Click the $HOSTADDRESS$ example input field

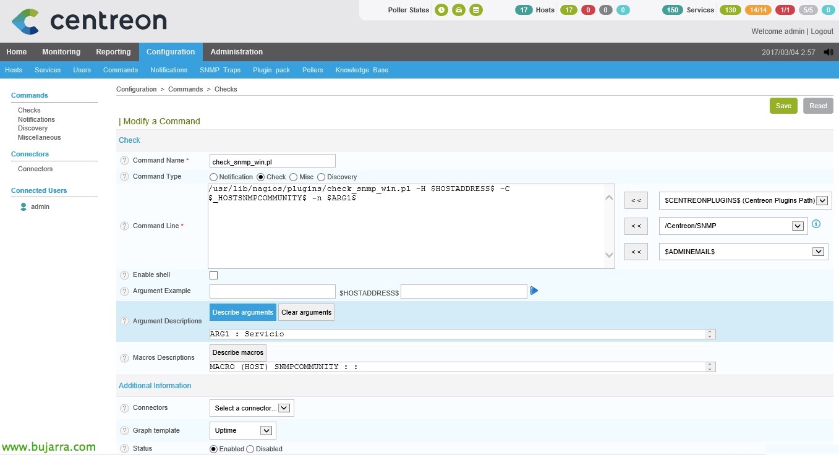tap(464, 291)
